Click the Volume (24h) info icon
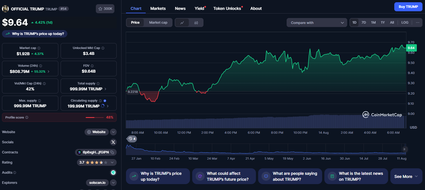The image size is (425, 190). click(x=41, y=66)
